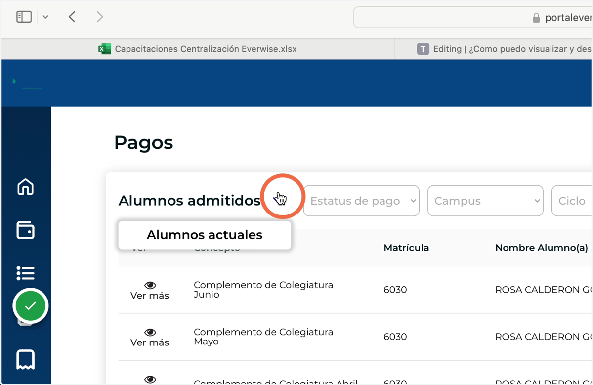Open the Campus dropdown
The height and width of the screenshot is (385, 593).
pyautogui.click(x=485, y=201)
